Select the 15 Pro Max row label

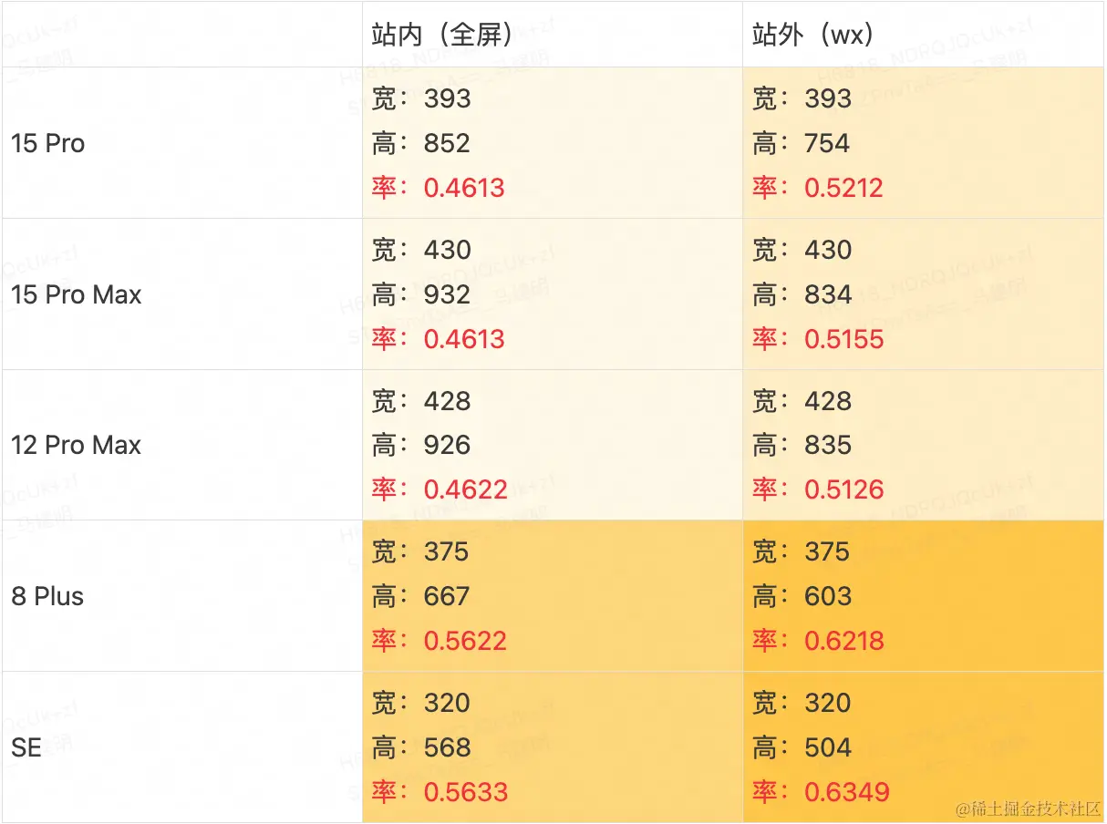[x=76, y=294]
